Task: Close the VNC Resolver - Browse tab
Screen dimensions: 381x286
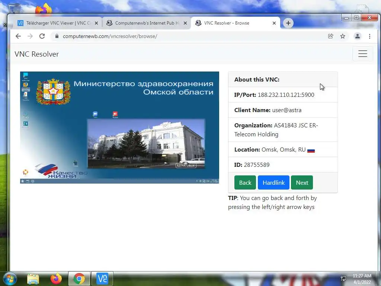Action: click(274, 23)
